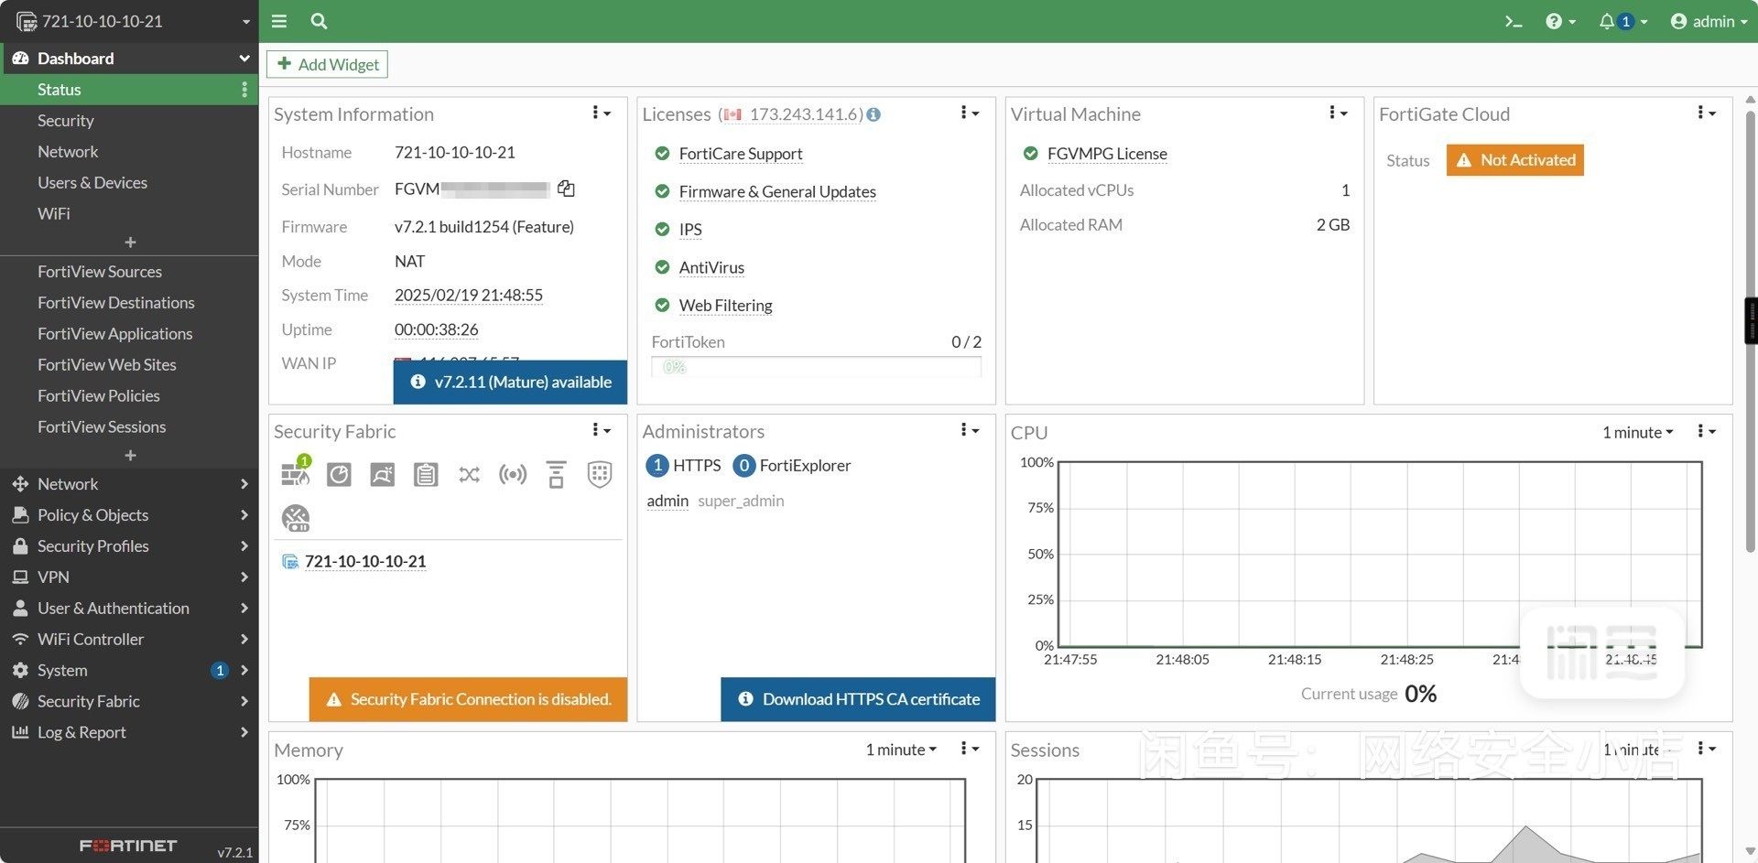Click the SD-WAN shuffle icon in Security Fabric

(x=469, y=474)
